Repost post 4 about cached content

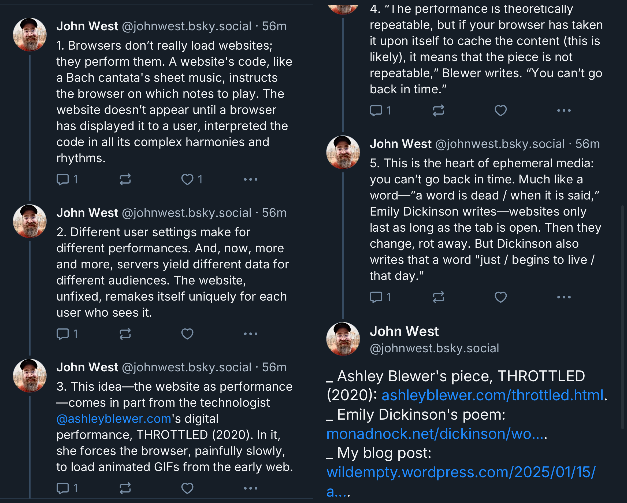pos(438,110)
